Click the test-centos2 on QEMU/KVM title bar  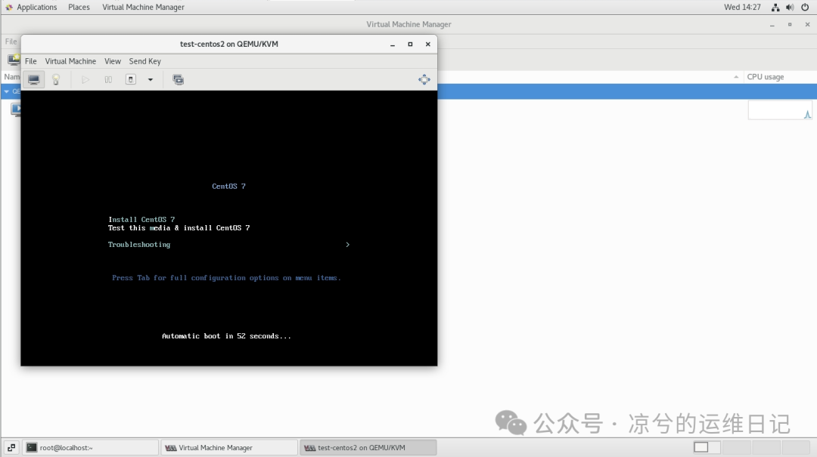point(228,45)
